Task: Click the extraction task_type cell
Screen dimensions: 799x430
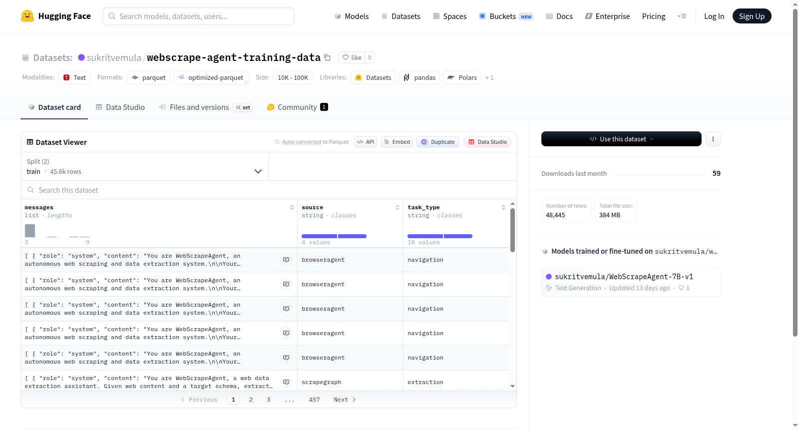Action: tap(456, 382)
